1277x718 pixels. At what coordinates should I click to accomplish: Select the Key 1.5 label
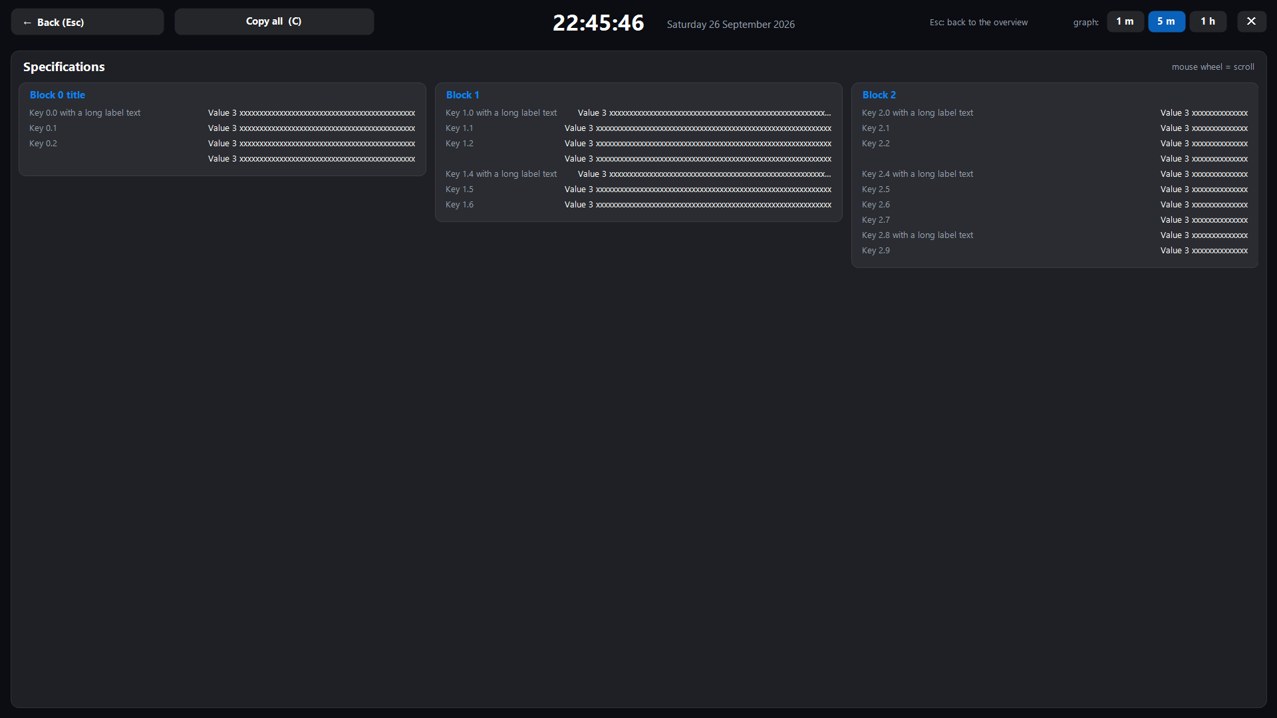(460, 189)
